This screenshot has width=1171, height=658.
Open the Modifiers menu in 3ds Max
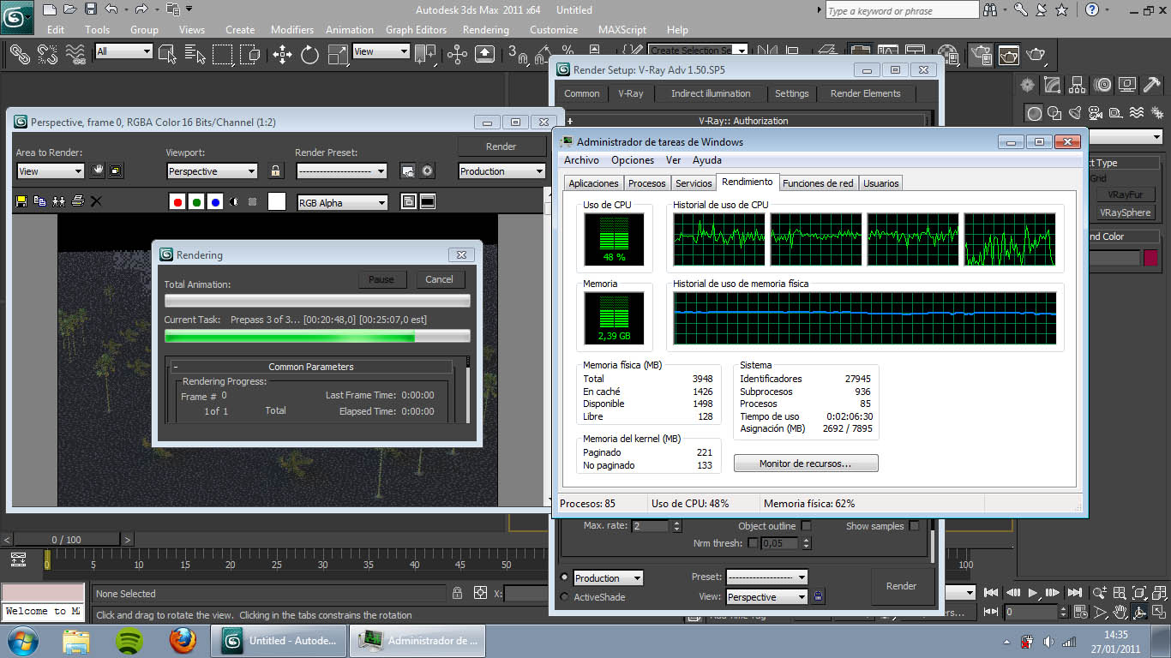click(x=292, y=29)
